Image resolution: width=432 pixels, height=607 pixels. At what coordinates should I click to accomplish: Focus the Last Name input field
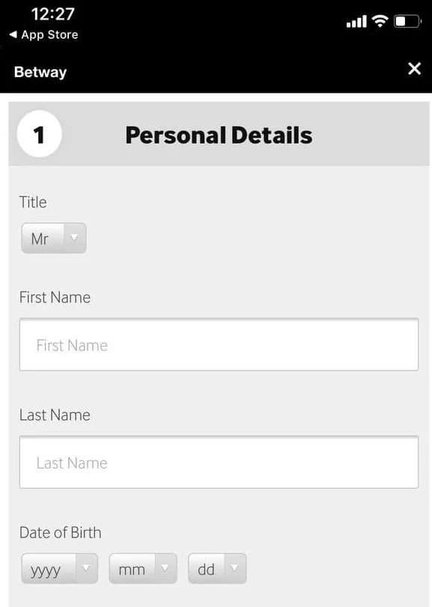coord(219,462)
